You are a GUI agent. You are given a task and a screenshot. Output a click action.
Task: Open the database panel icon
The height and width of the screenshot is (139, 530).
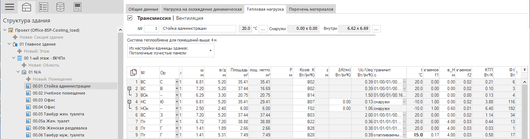60,7
